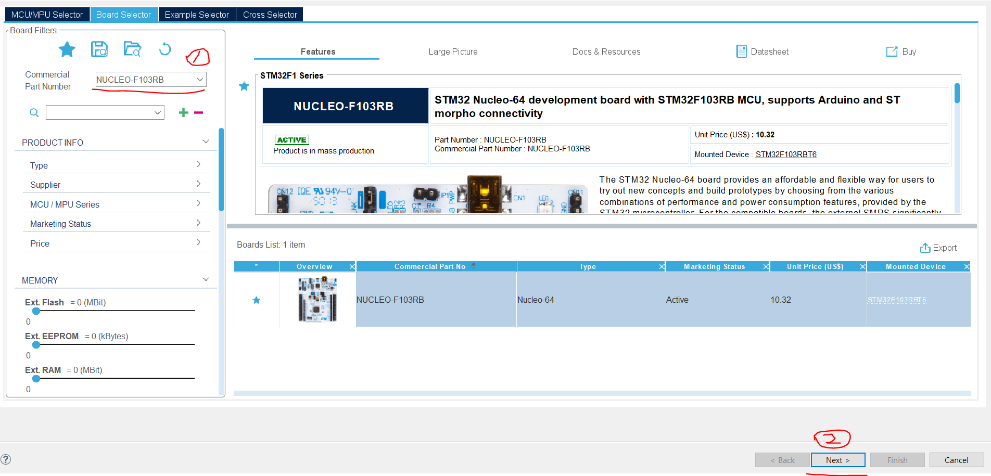The image size is (991, 476).
Task: Expand the Supplier filter
Action: (x=198, y=184)
